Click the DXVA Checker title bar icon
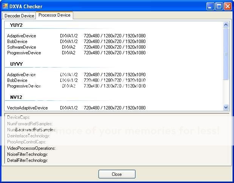This screenshot has width=234, height=183. [x=5, y=6]
